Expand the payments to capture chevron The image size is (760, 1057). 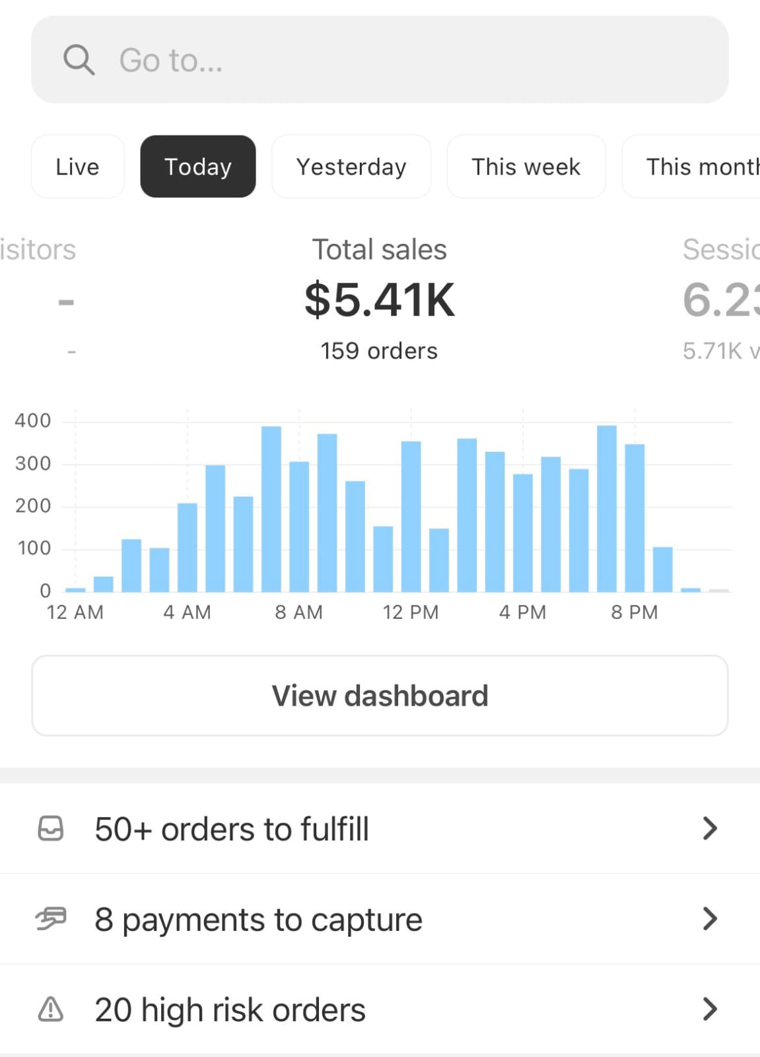[x=710, y=918]
